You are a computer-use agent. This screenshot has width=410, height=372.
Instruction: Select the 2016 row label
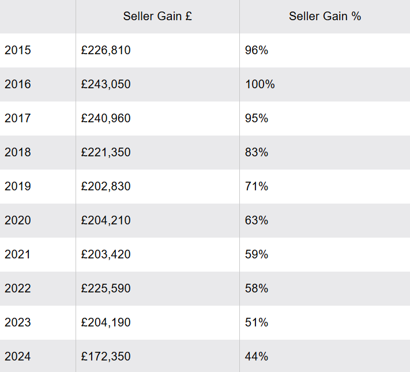point(18,84)
